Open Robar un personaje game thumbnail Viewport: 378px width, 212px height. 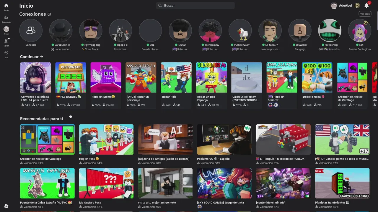click(x=141, y=77)
